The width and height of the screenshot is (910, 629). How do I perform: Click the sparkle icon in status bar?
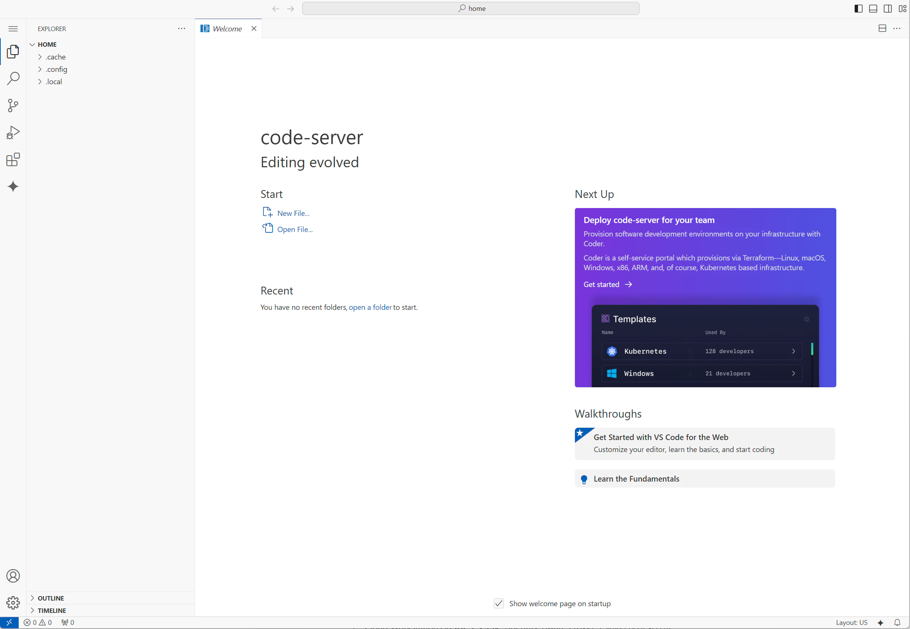pos(880,622)
